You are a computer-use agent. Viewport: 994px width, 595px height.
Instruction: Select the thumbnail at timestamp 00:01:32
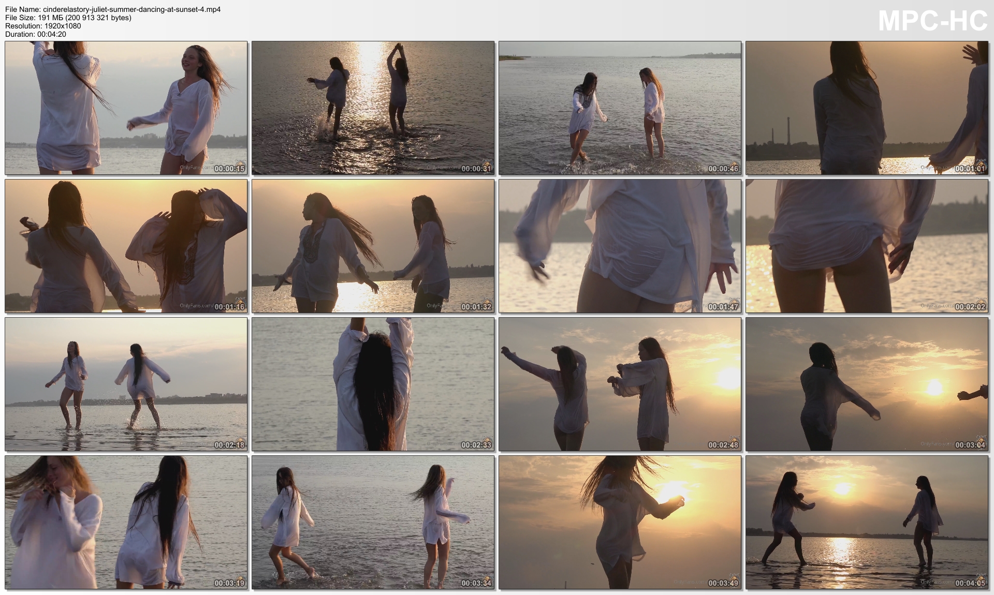click(373, 246)
